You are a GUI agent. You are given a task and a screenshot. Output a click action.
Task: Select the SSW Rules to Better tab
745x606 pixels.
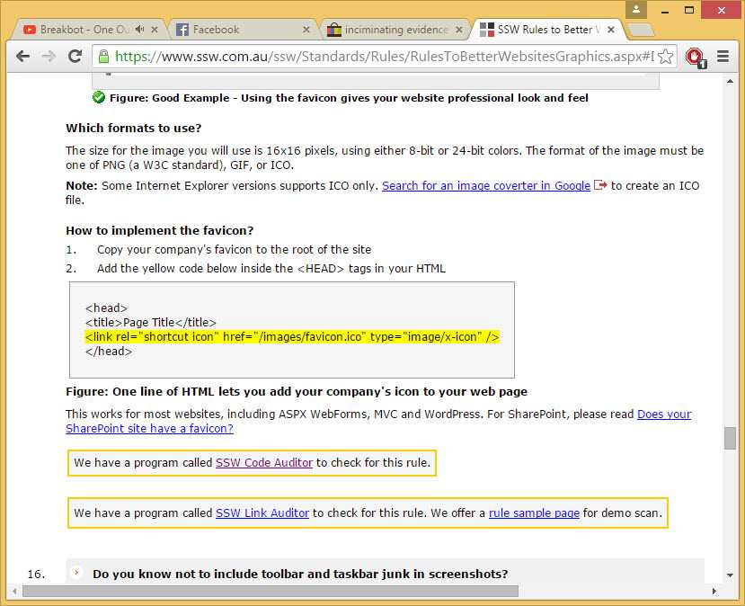click(546, 30)
